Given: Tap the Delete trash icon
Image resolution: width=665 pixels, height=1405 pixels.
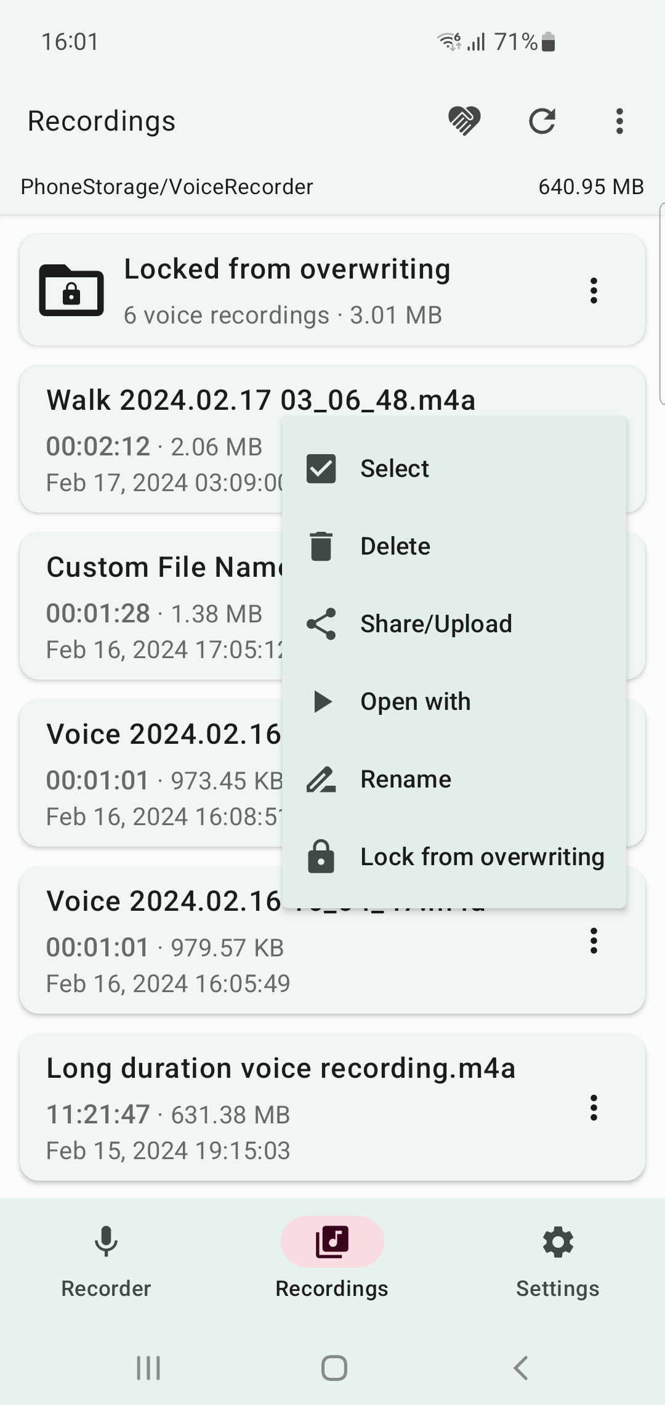Looking at the screenshot, I should click(x=321, y=546).
